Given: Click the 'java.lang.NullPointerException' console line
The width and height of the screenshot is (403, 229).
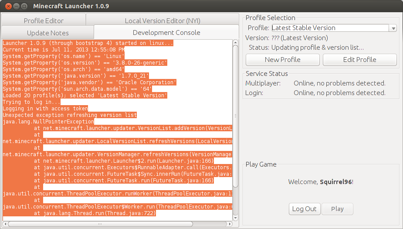Looking at the screenshot, I should click(x=48, y=121).
